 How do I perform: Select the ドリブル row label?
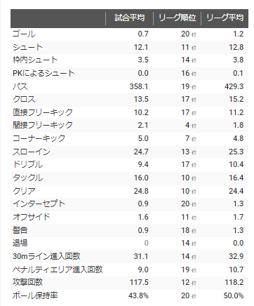(27, 165)
